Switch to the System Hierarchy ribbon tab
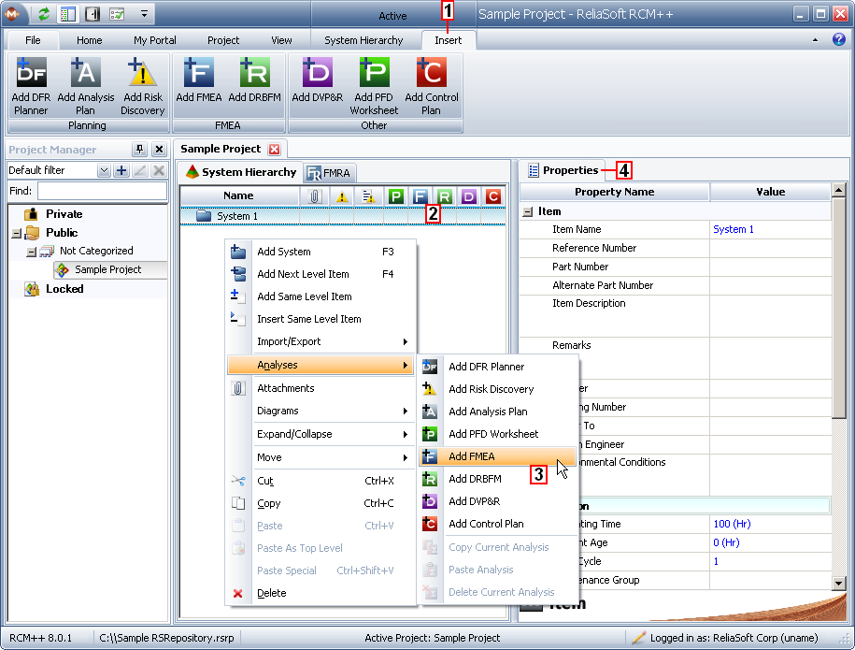 click(363, 40)
